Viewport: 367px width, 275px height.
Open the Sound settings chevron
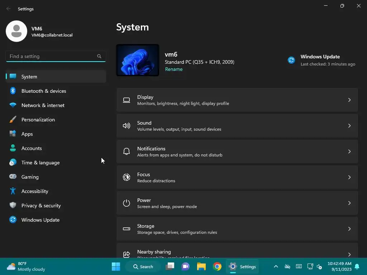[349, 126]
